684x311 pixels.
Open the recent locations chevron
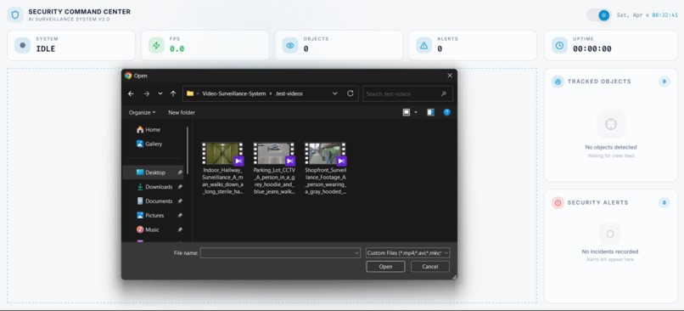(x=160, y=93)
